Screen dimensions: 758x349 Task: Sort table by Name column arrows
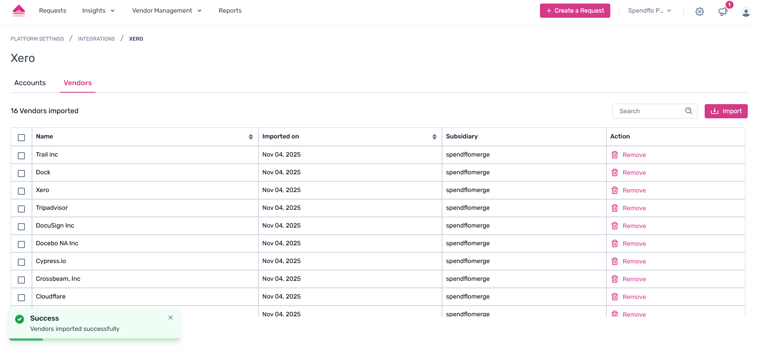coord(251,137)
